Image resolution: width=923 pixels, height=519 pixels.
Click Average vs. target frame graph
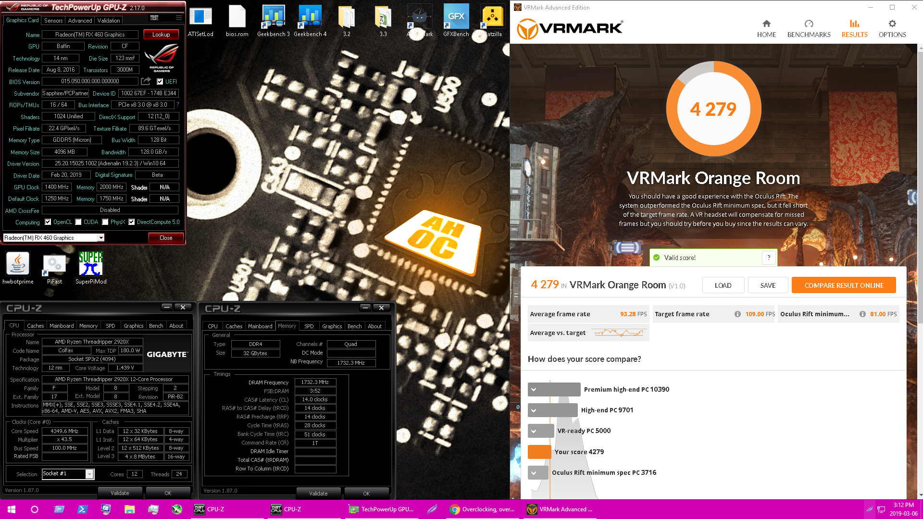pyautogui.click(x=619, y=333)
